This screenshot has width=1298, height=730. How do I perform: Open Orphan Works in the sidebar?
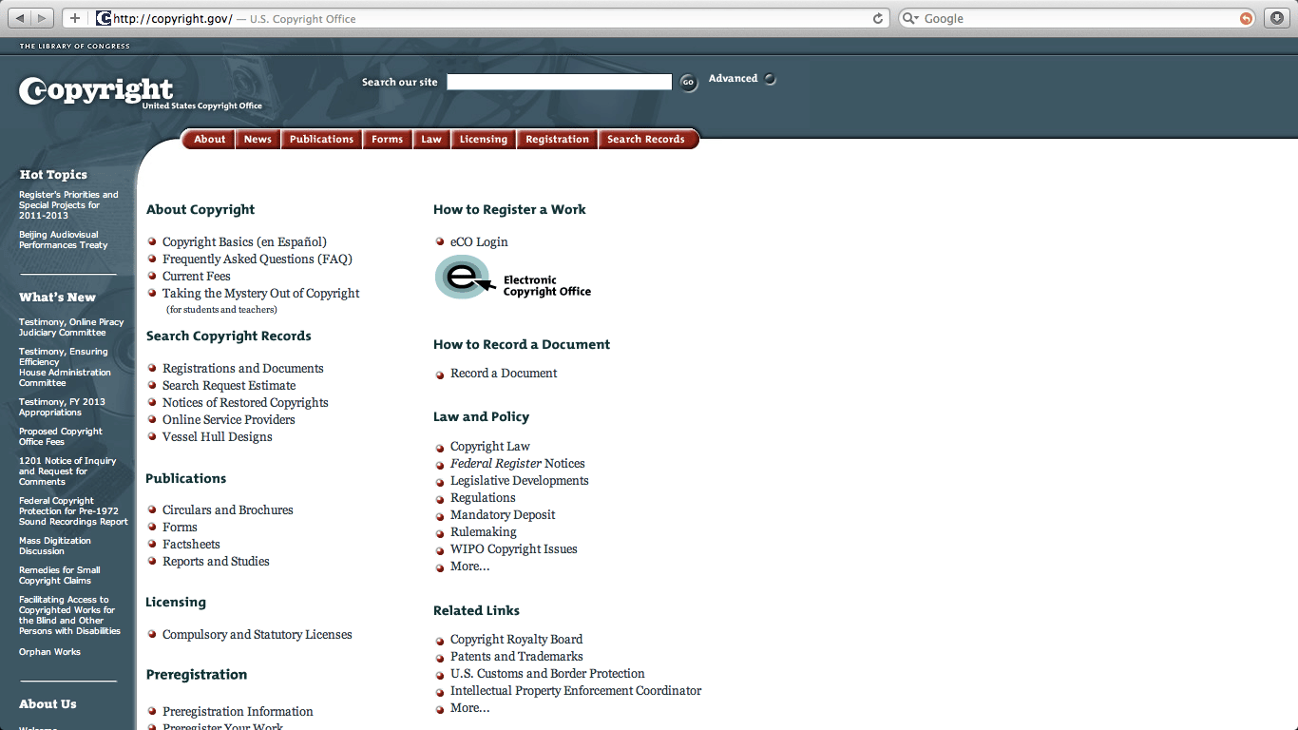point(49,651)
